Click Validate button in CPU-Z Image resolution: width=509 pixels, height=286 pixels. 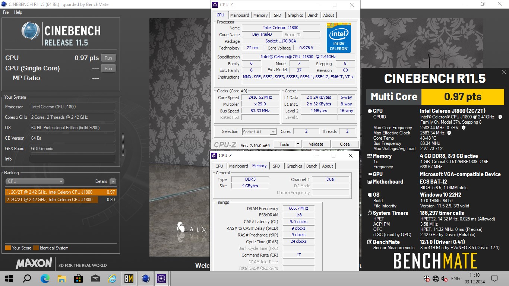click(x=316, y=144)
